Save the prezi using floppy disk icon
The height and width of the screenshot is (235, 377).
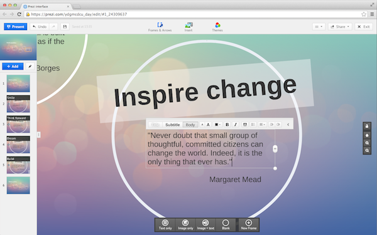pyautogui.click(x=65, y=26)
